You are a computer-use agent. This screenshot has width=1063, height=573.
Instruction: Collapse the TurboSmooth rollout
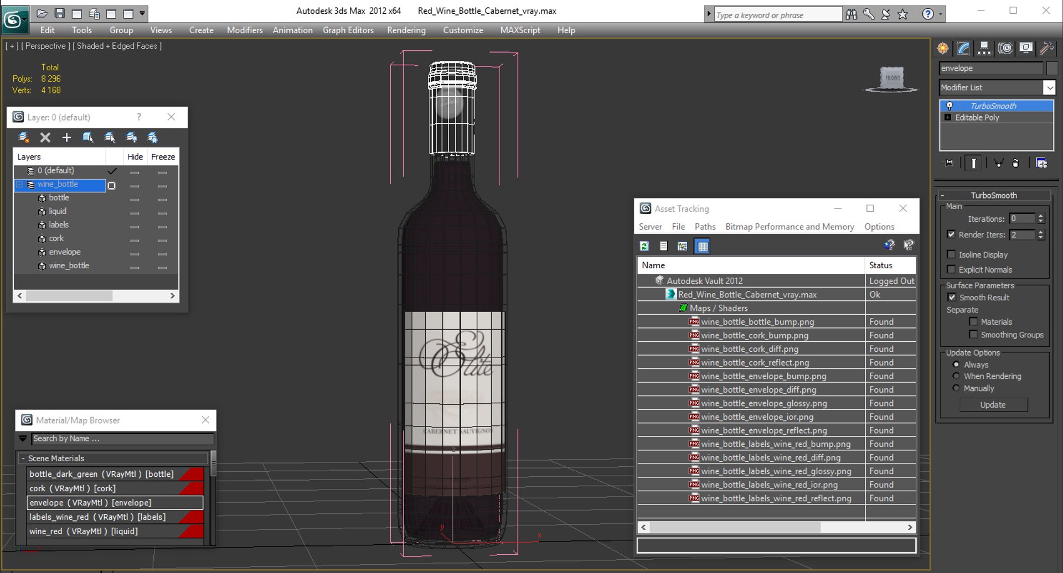click(994, 195)
